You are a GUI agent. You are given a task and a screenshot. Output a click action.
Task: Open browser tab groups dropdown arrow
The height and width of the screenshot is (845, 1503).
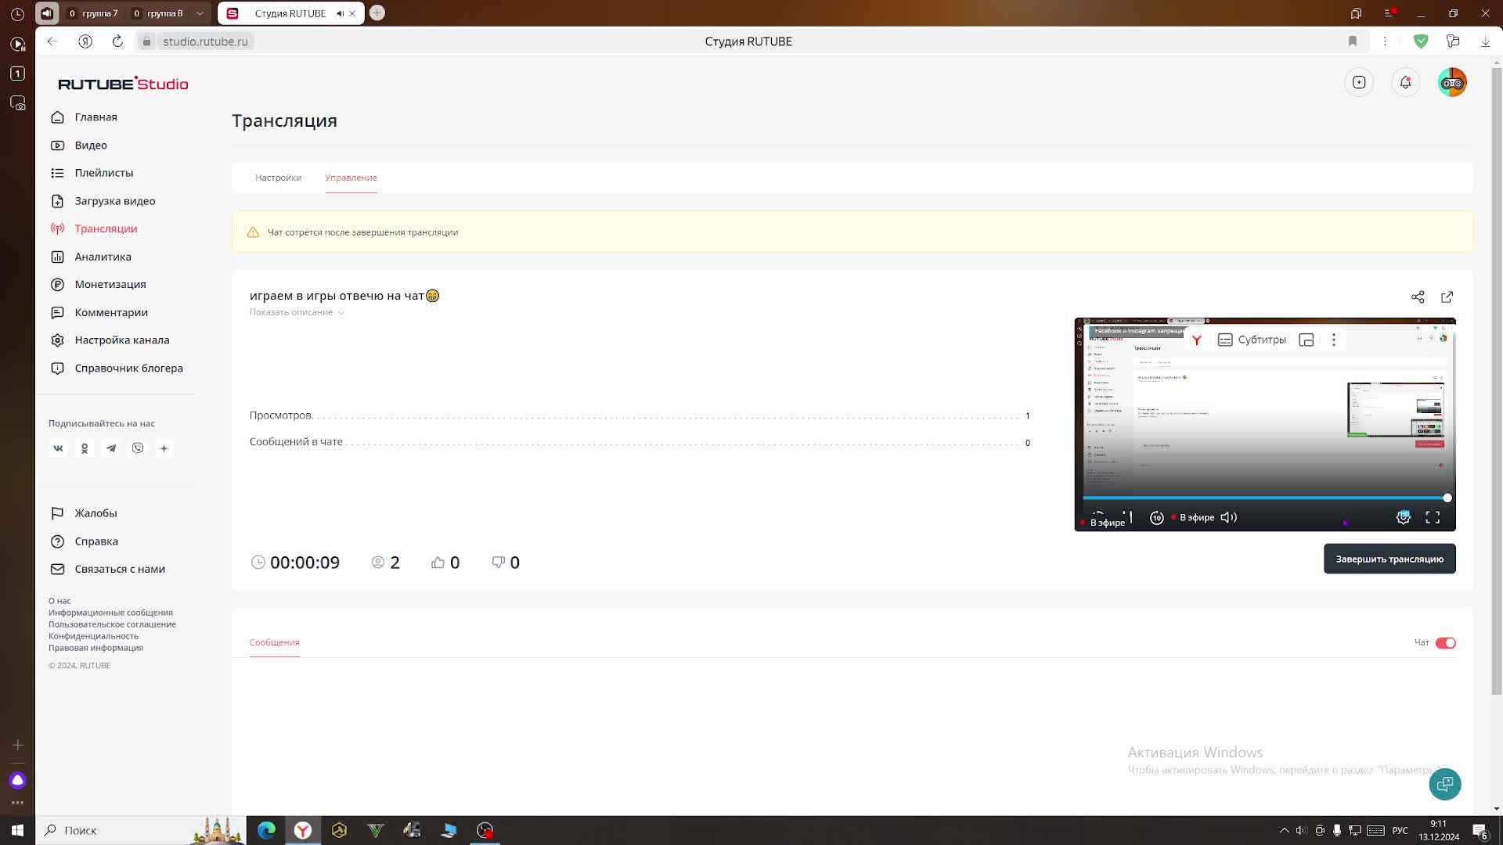pyautogui.click(x=200, y=13)
